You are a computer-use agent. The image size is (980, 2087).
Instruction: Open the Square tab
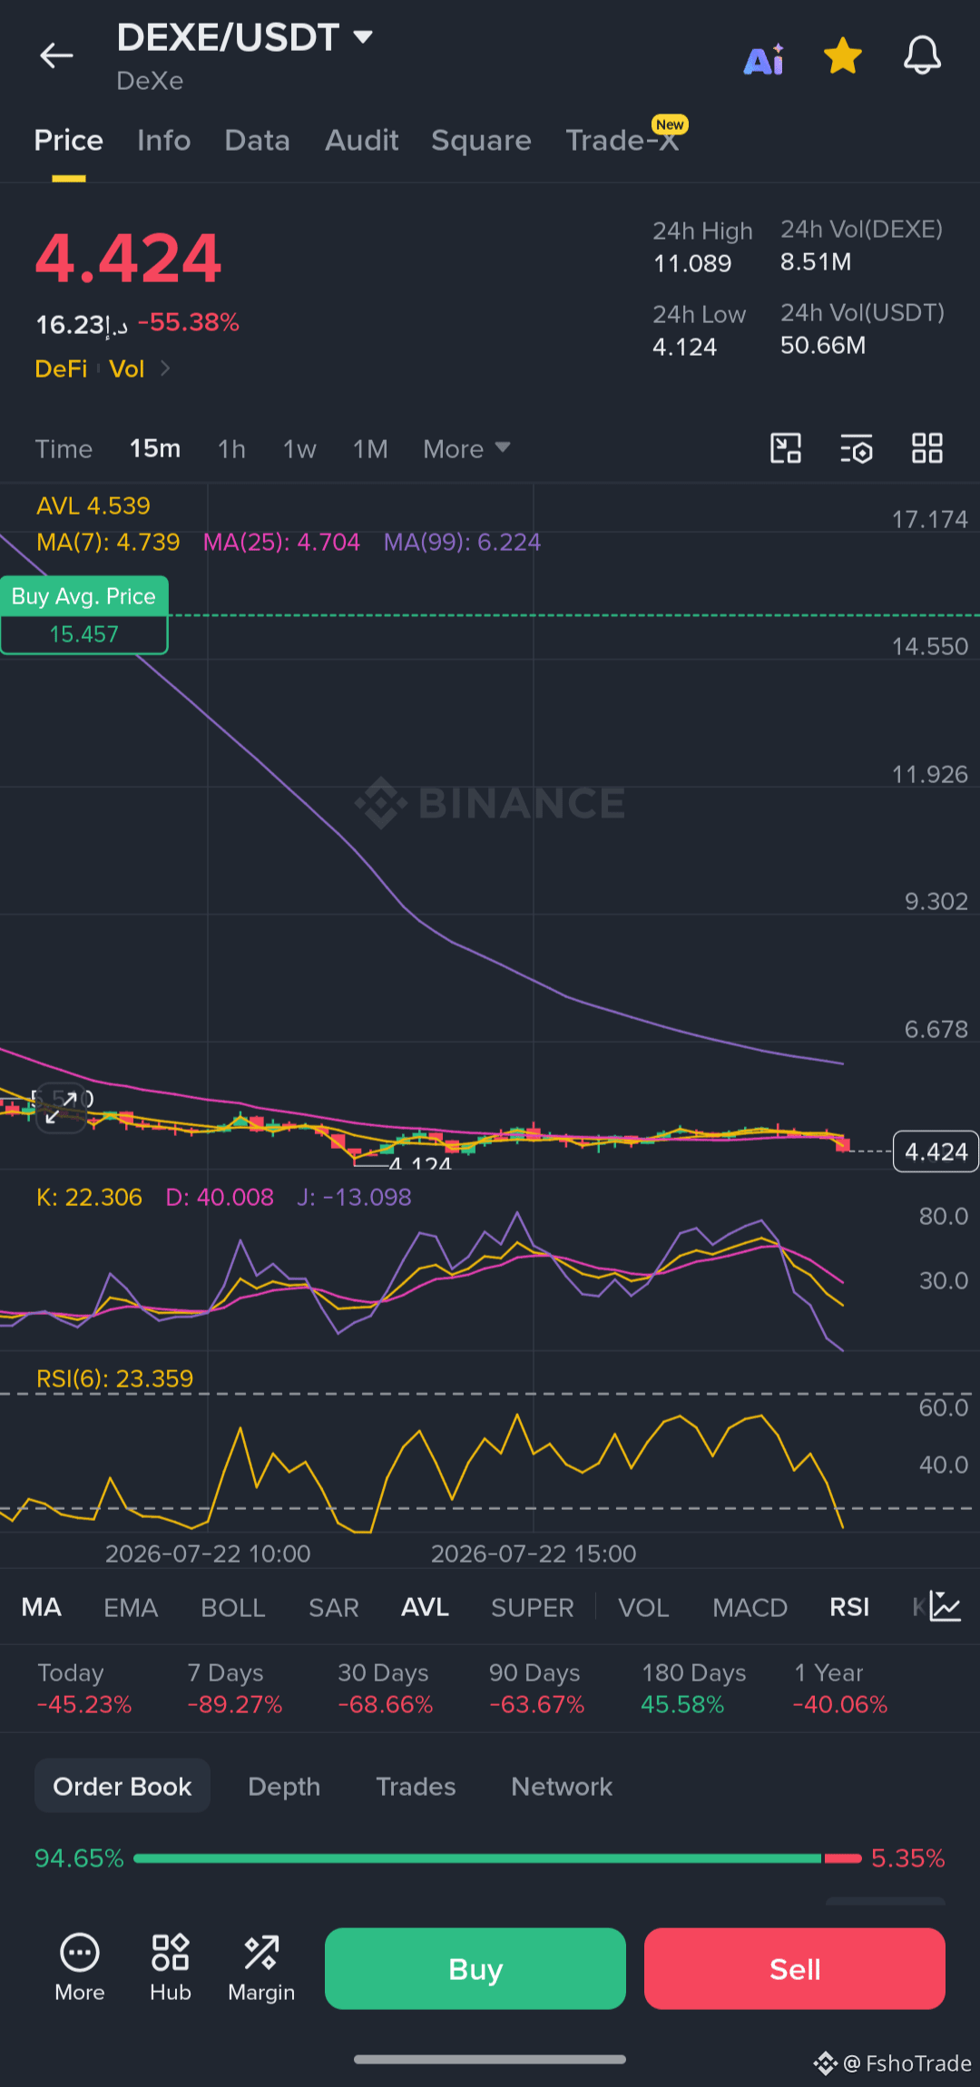click(x=481, y=141)
